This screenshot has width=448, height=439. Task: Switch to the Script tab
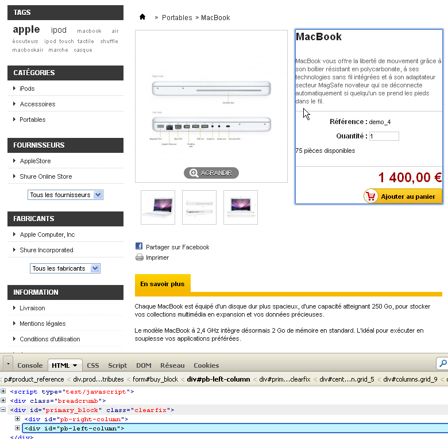pyautogui.click(x=117, y=365)
